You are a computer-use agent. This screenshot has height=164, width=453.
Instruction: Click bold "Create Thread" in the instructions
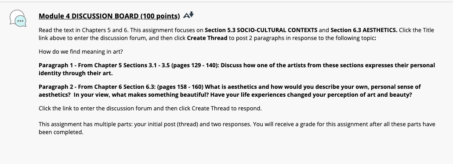(x=207, y=38)
